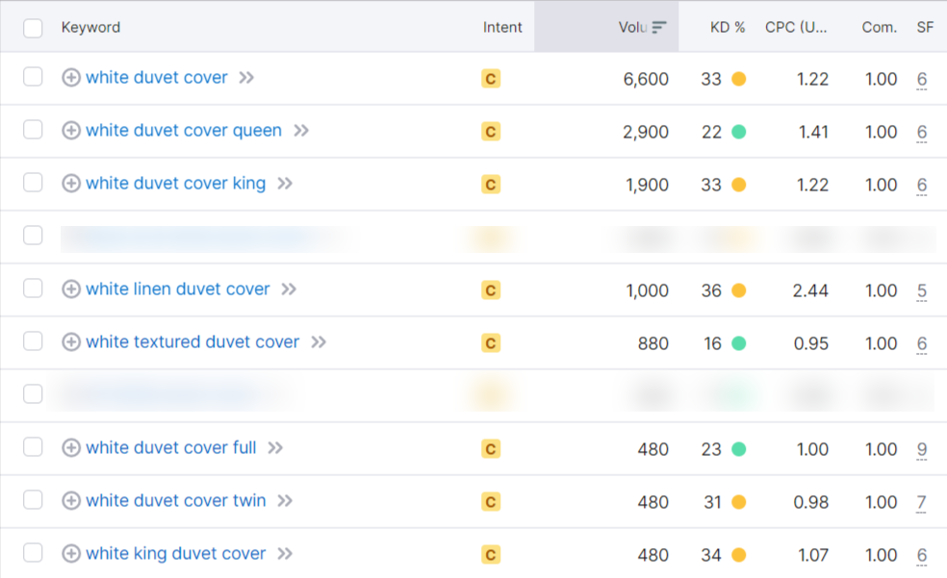Select all keywords using the header checkbox
Viewport: 947px width, 578px height.
coord(32,27)
